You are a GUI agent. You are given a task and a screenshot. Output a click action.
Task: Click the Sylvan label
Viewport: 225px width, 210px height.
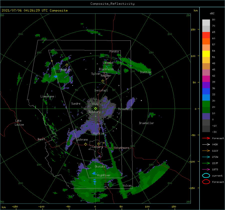coord(96,74)
